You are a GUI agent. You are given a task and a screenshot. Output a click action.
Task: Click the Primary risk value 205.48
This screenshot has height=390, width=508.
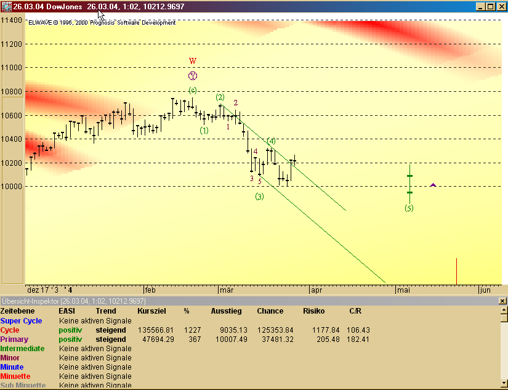[328, 339]
